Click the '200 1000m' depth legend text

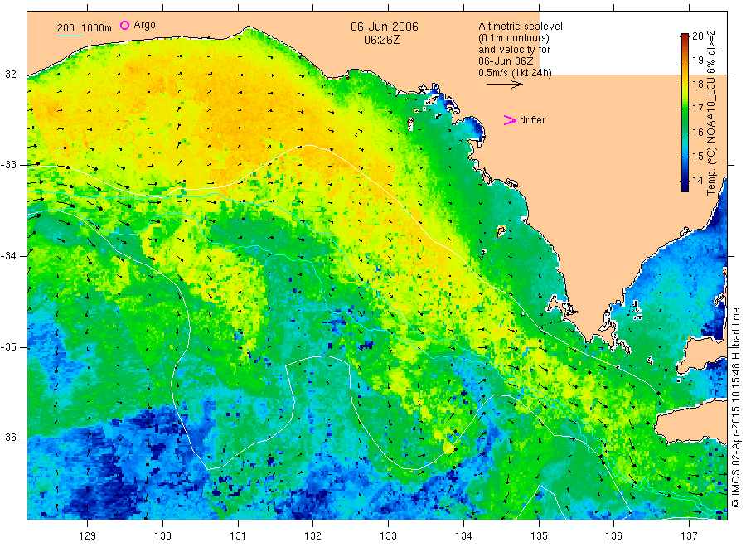85,28
